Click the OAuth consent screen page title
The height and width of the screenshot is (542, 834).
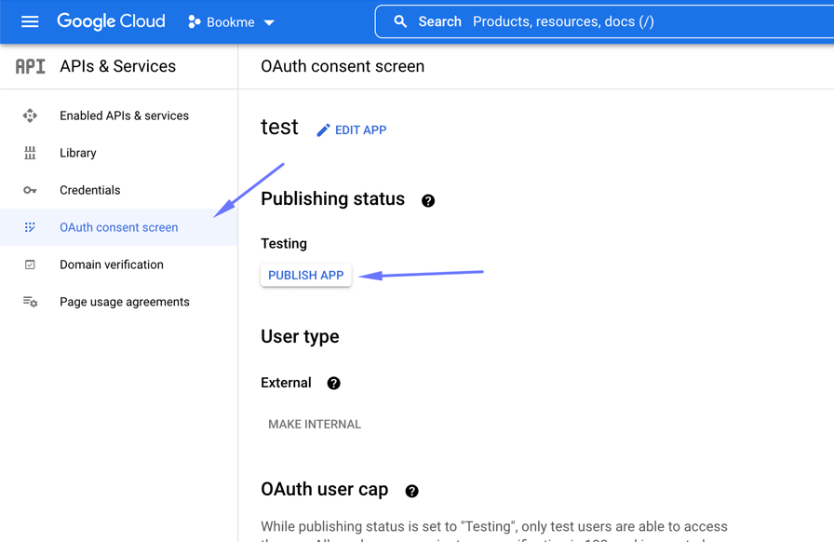pyautogui.click(x=343, y=66)
